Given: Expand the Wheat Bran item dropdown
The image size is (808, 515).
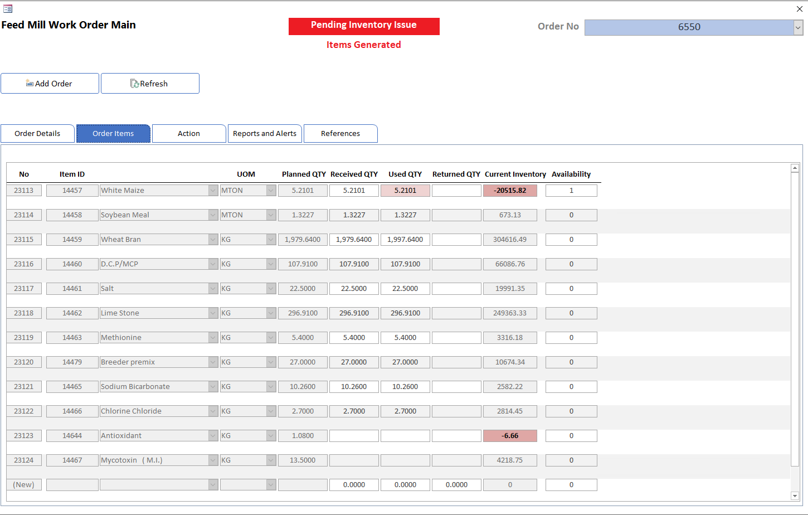Looking at the screenshot, I should click(x=213, y=240).
